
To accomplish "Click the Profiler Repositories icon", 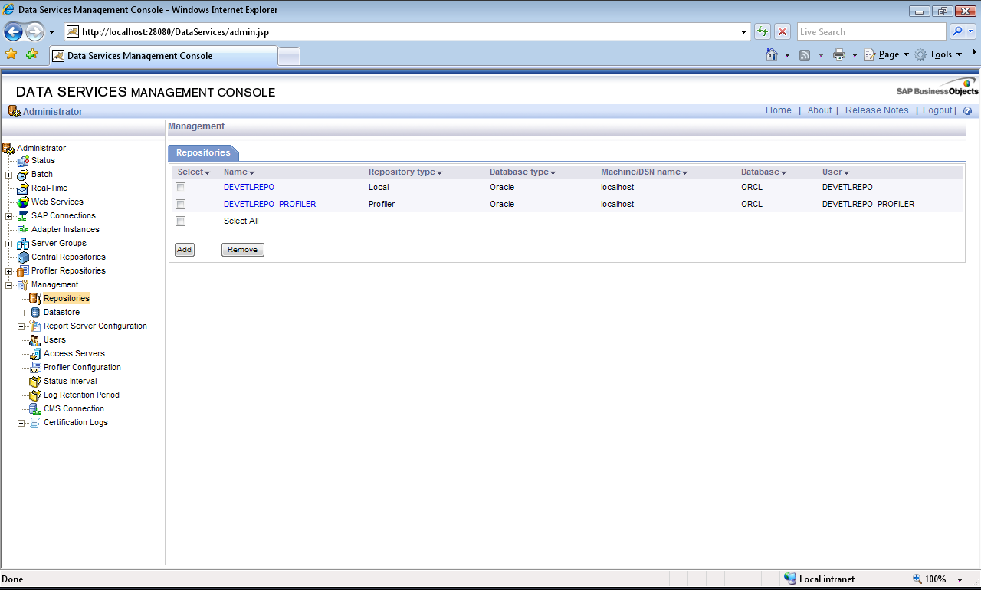I will pyautogui.click(x=23, y=271).
